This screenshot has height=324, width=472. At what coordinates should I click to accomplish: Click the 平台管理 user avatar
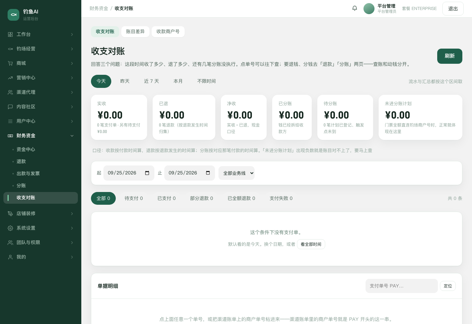coord(369,9)
